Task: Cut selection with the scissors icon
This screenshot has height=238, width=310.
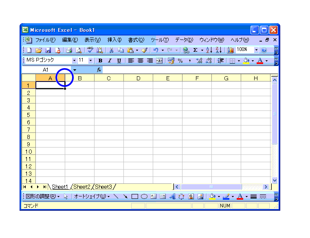Action: click(111, 50)
